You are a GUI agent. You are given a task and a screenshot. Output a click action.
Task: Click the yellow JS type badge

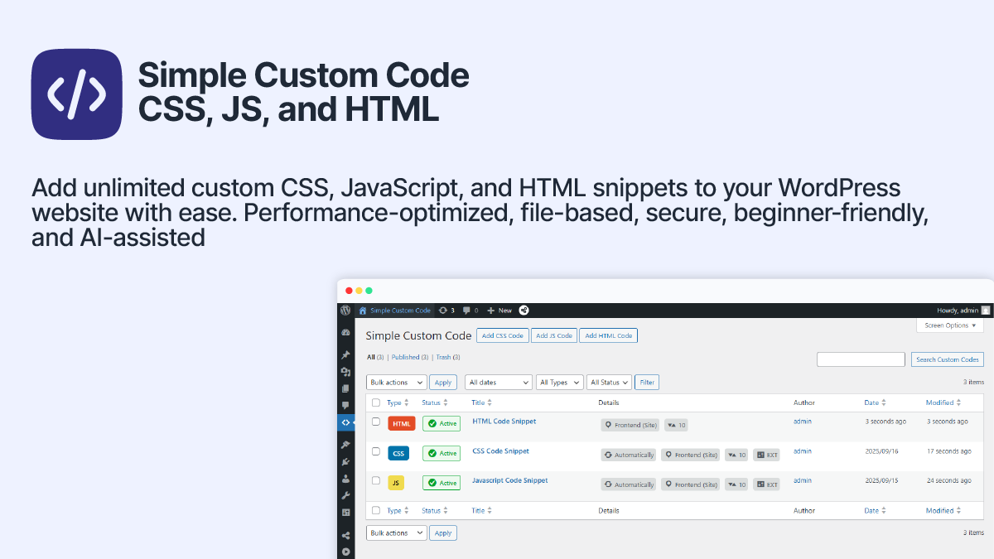[396, 483]
